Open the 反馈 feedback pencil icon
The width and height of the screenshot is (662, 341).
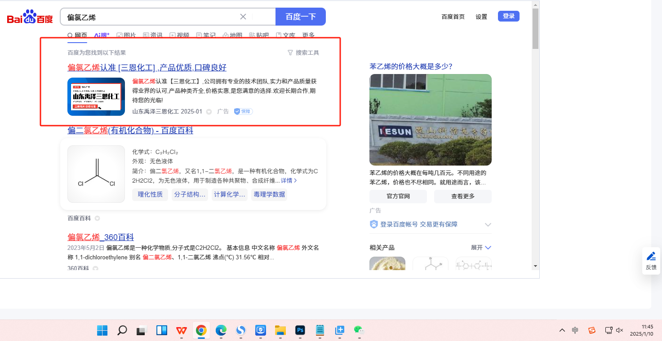click(x=651, y=256)
